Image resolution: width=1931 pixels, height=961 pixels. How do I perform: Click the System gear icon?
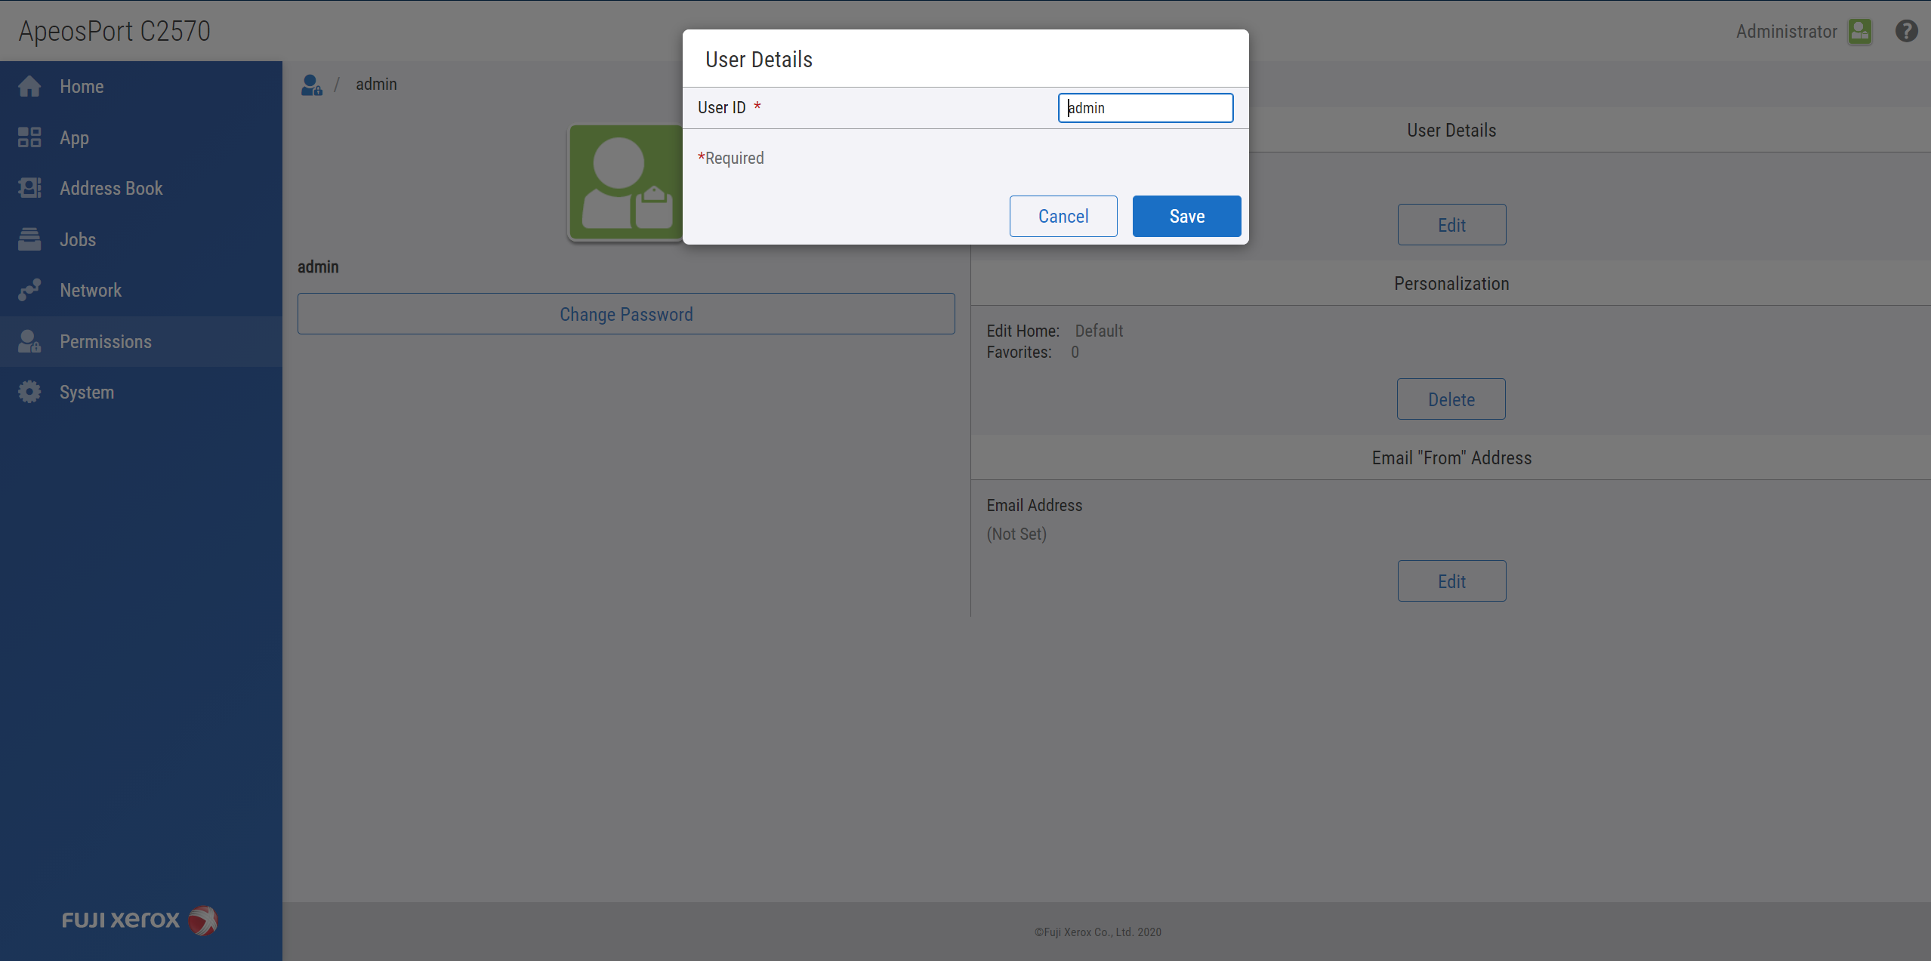(x=29, y=392)
